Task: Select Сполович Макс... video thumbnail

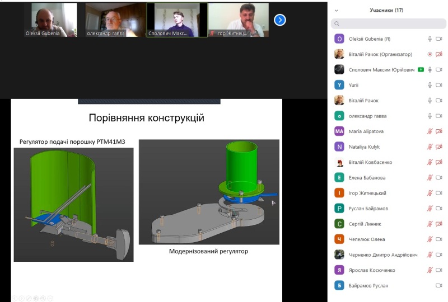Action: (x=177, y=20)
